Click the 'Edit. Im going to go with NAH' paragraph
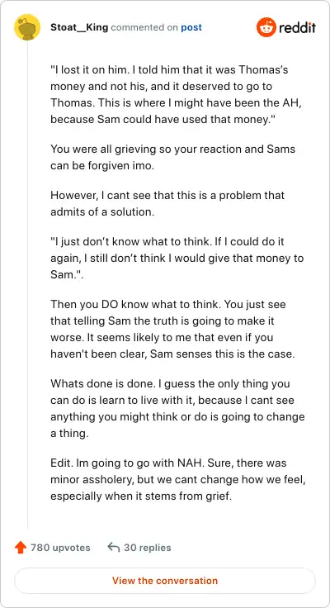The height and width of the screenshot is (608, 330). [178, 479]
